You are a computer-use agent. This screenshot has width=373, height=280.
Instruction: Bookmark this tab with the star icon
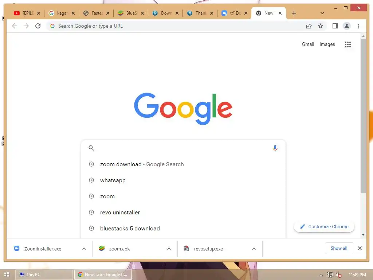point(321,26)
